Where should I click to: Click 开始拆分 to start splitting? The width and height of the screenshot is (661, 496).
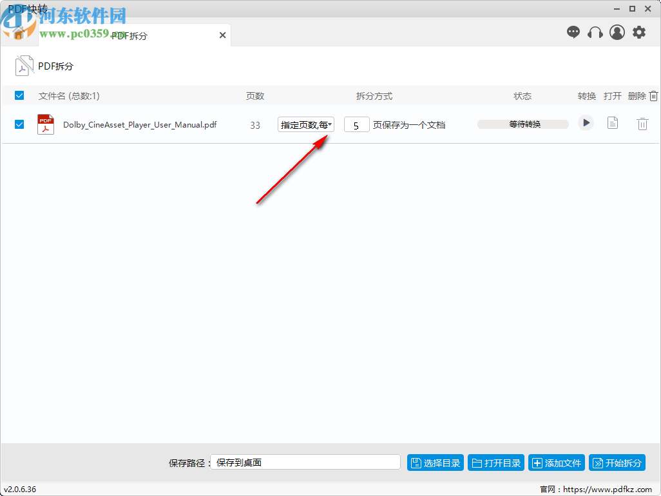click(617, 462)
